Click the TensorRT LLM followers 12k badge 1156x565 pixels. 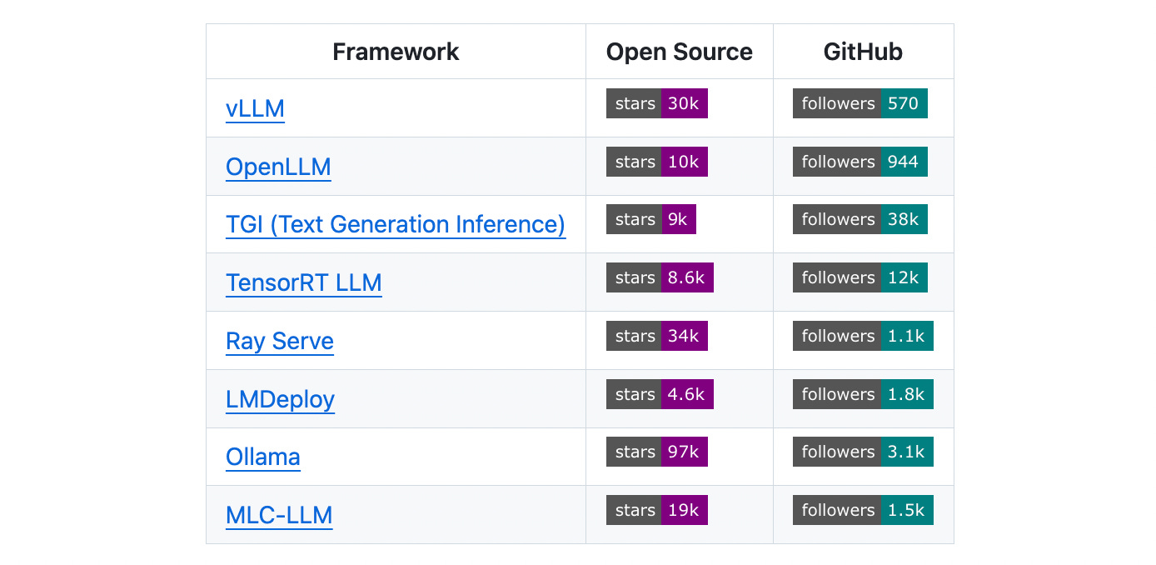coord(860,277)
